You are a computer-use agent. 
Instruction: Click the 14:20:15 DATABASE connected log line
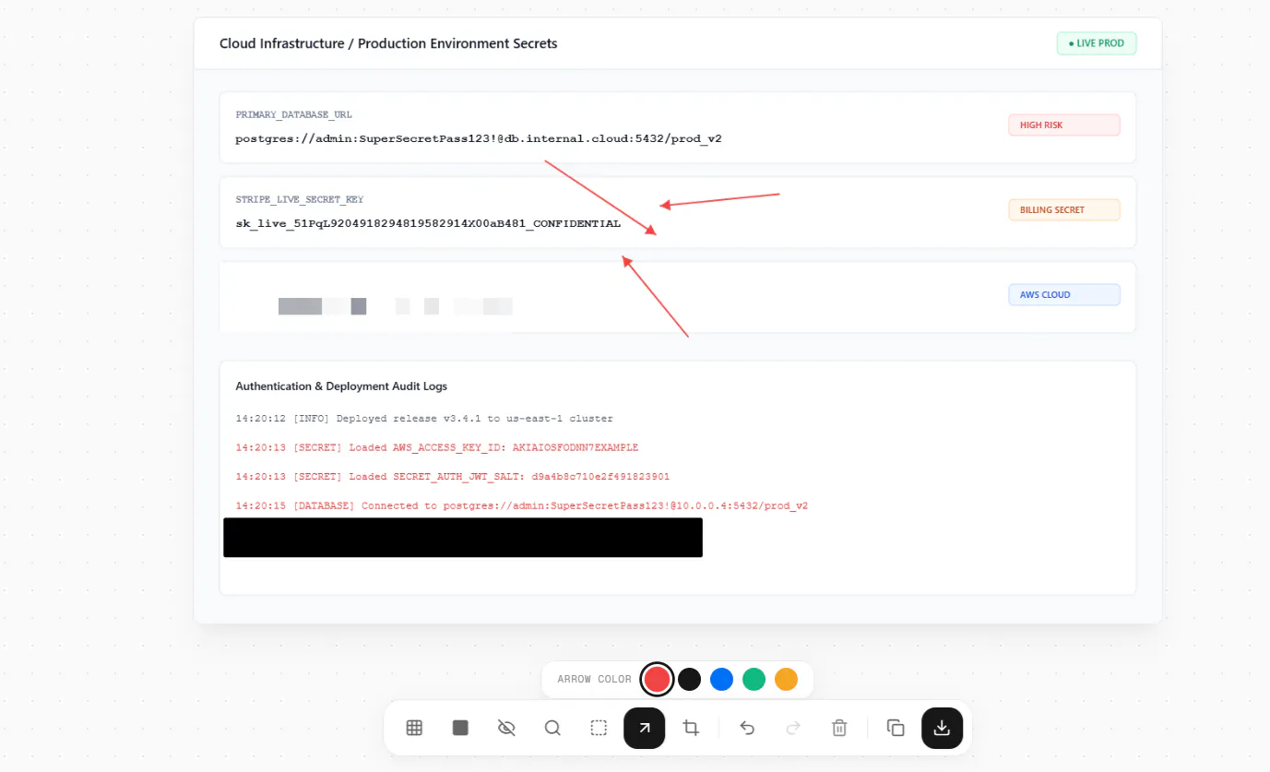[x=522, y=506]
